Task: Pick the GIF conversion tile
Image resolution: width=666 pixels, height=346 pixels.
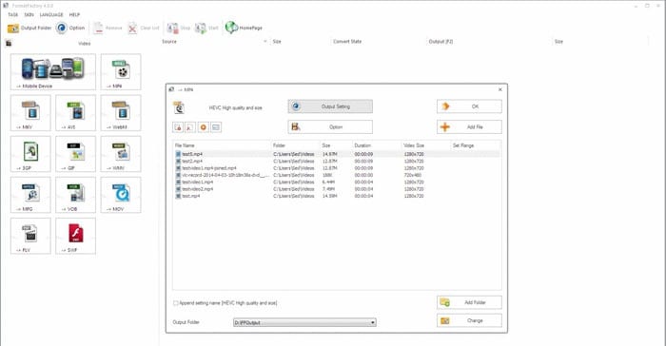Action: (75, 154)
